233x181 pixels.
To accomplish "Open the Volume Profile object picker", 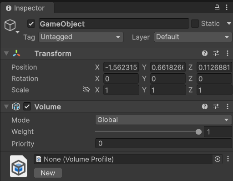I will point(218,159).
